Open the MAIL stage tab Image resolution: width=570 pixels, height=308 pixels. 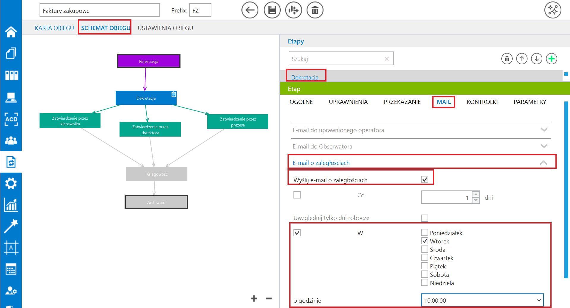[444, 102]
